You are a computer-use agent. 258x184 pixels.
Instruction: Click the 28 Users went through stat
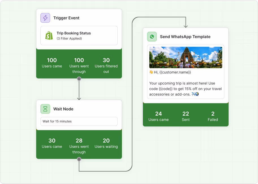tap(79, 146)
